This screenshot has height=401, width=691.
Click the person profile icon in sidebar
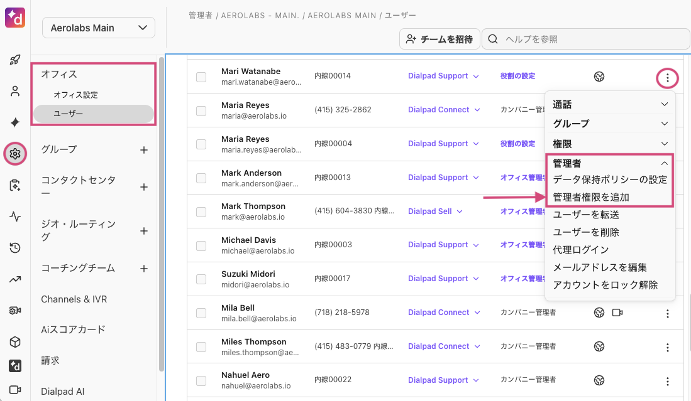point(15,91)
